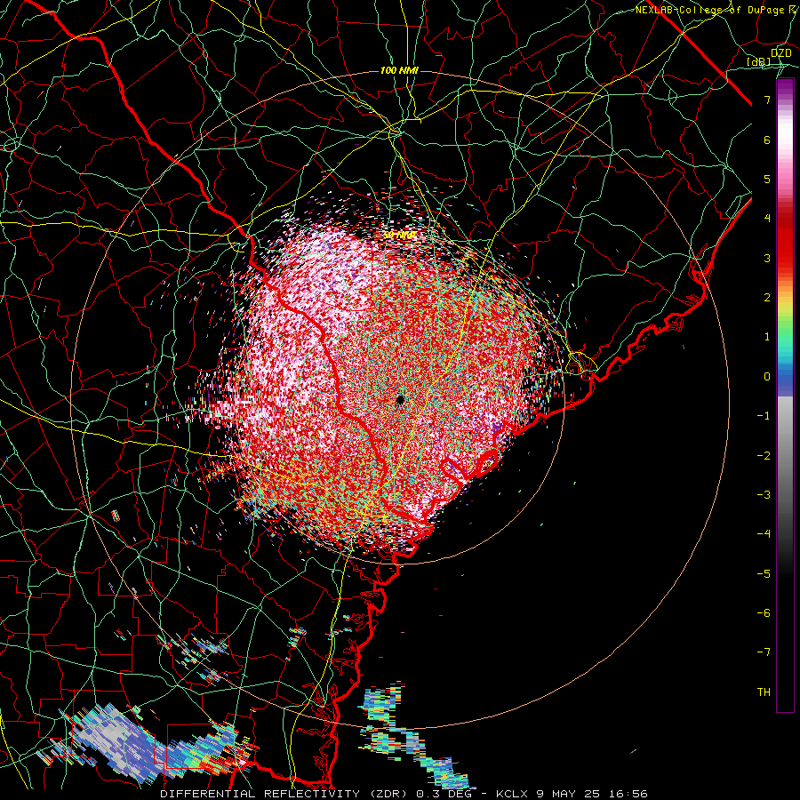800x800 pixels.
Task: Click the "16:56" timestamp in caption
Action: [x=628, y=794]
